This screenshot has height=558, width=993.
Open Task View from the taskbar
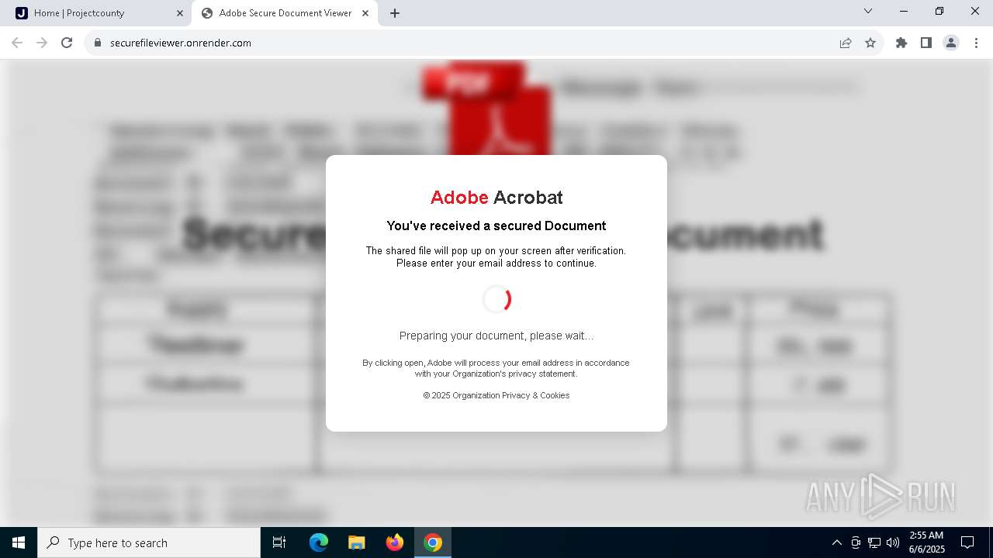pos(279,542)
